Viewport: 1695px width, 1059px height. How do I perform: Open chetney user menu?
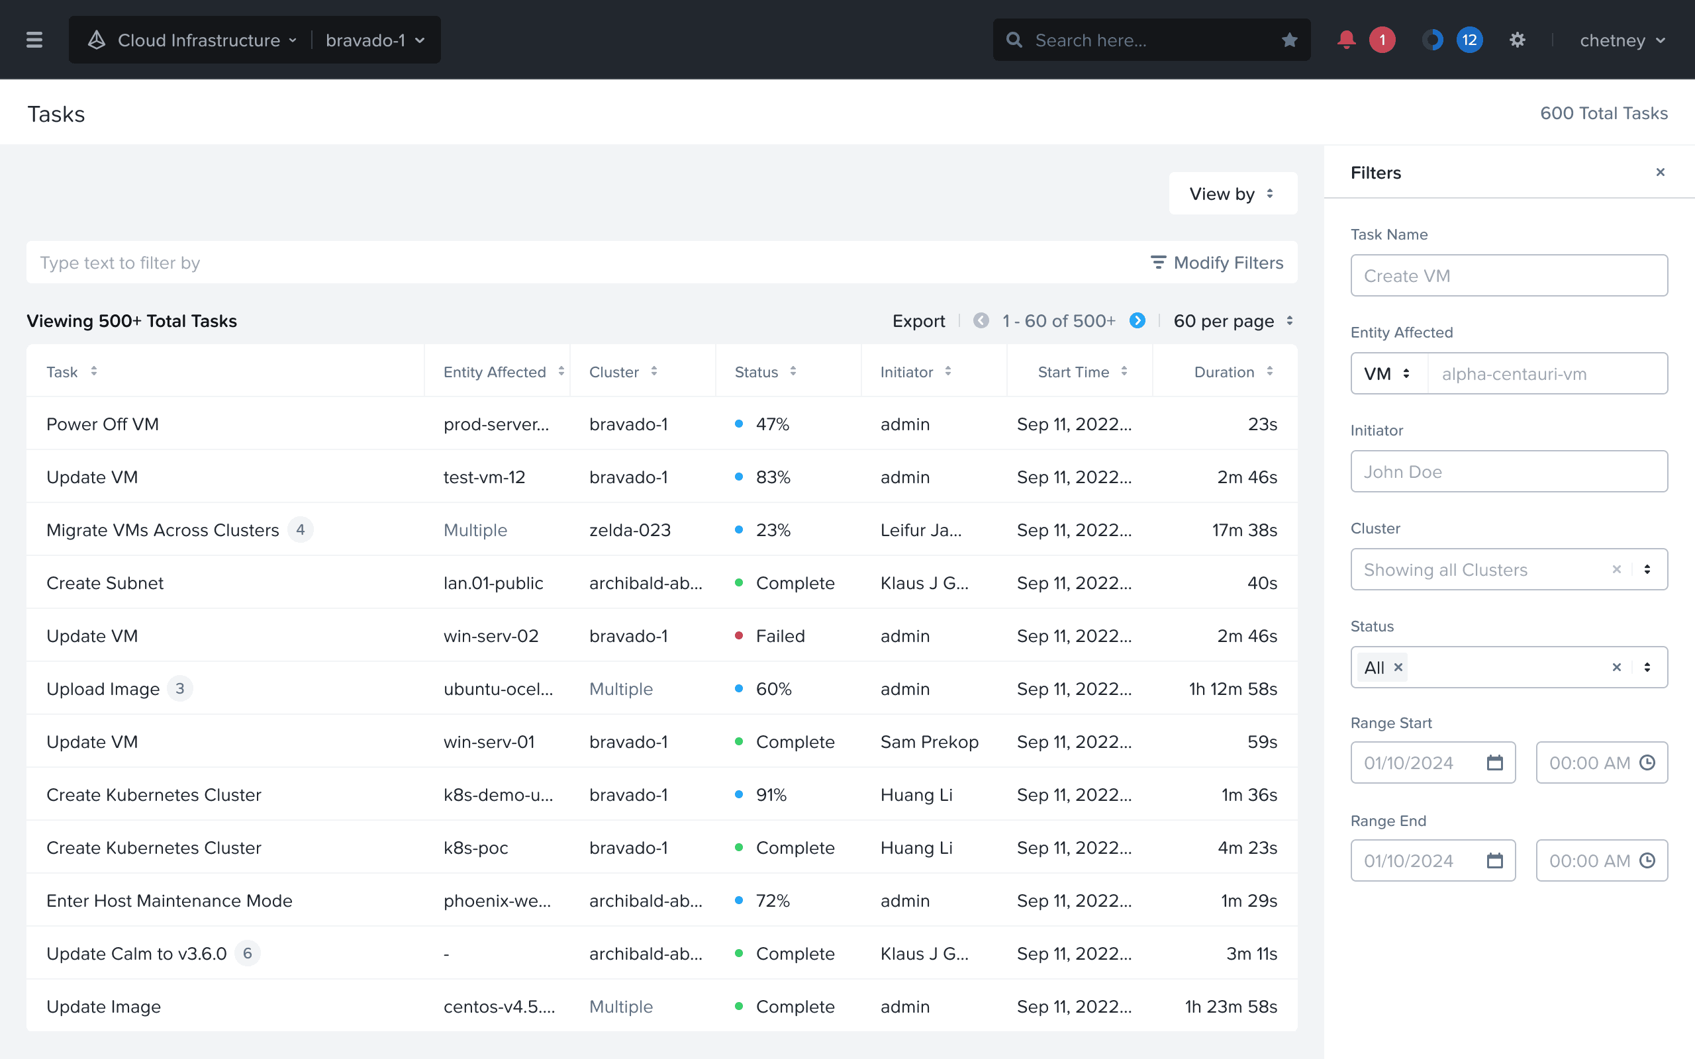pyautogui.click(x=1622, y=40)
